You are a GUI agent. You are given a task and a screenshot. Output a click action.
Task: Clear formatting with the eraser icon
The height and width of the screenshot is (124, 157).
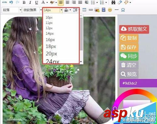pyautogui.click(x=120, y=3)
